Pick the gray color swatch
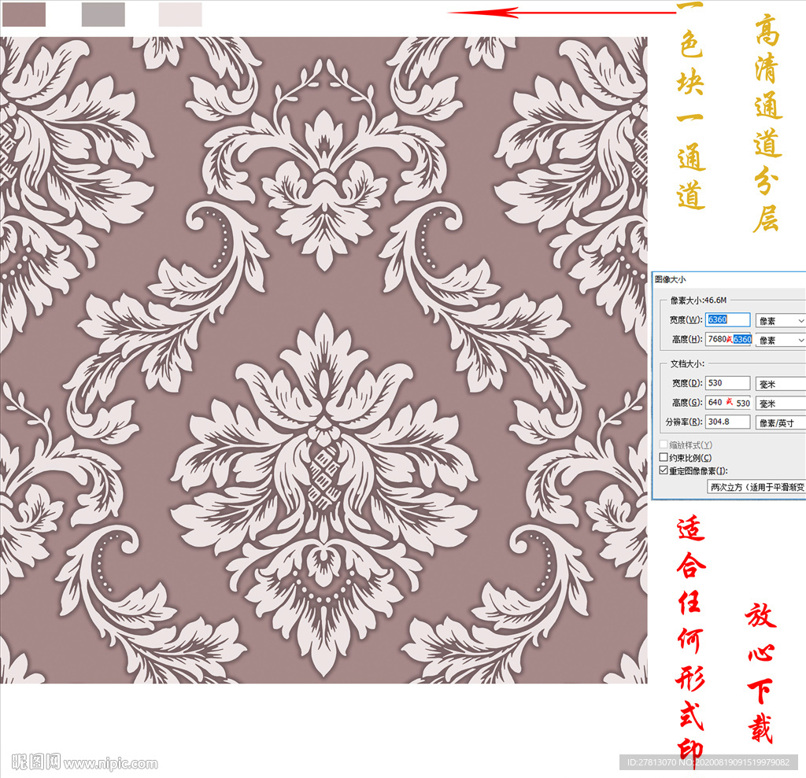The image size is (806, 778). (x=103, y=14)
